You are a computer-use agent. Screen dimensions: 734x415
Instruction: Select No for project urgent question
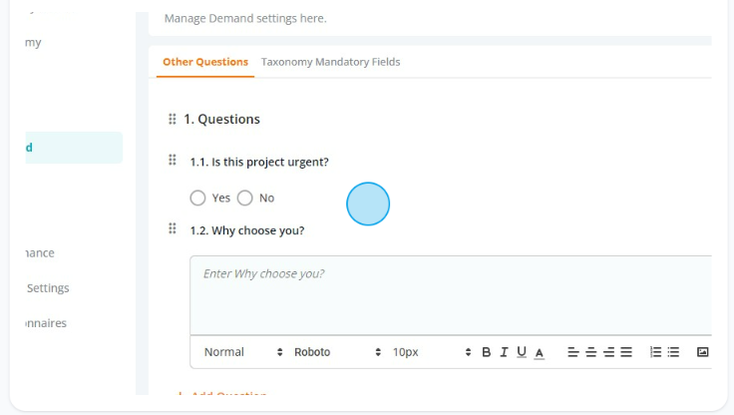(x=244, y=199)
